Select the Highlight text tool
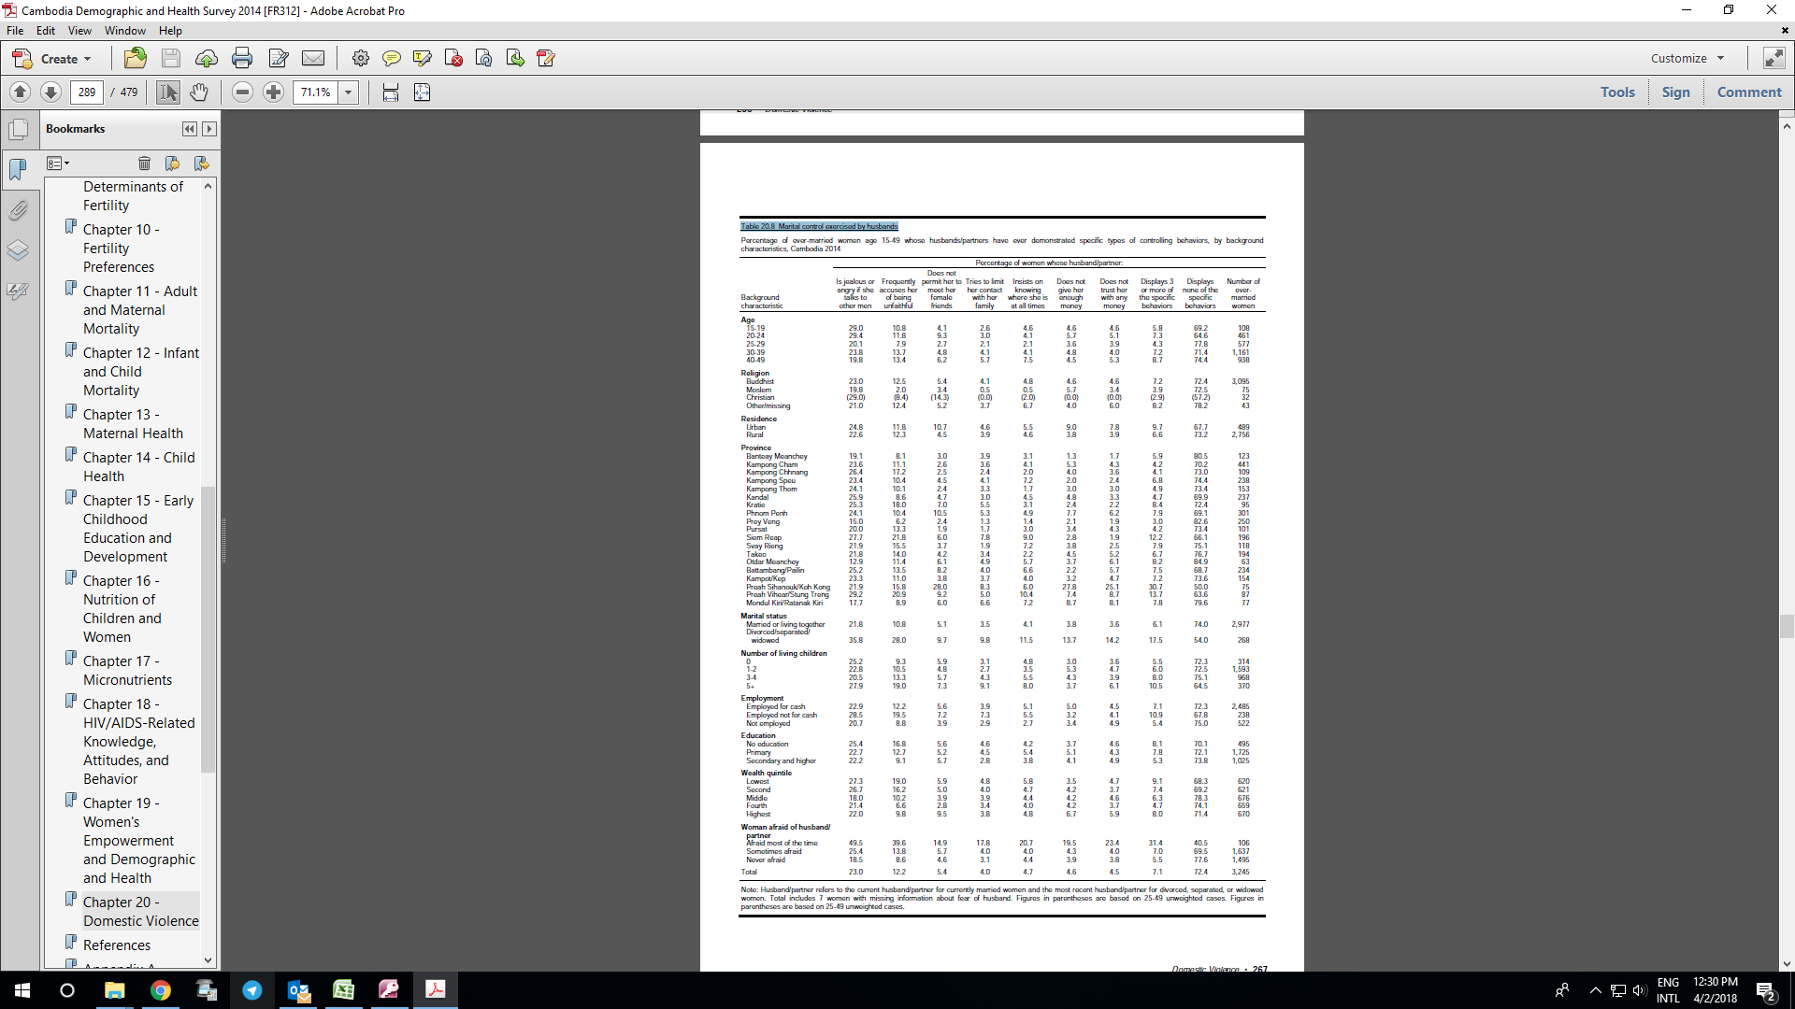The width and height of the screenshot is (1795, 1009). tap(423, 59)
